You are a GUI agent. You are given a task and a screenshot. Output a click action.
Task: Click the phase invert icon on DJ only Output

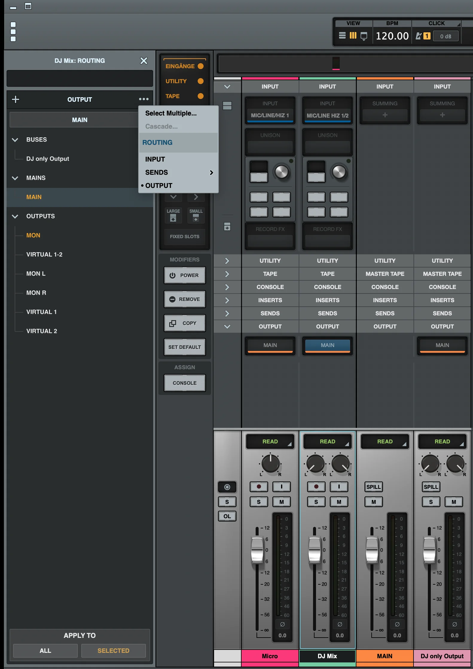tap(455, 624)
